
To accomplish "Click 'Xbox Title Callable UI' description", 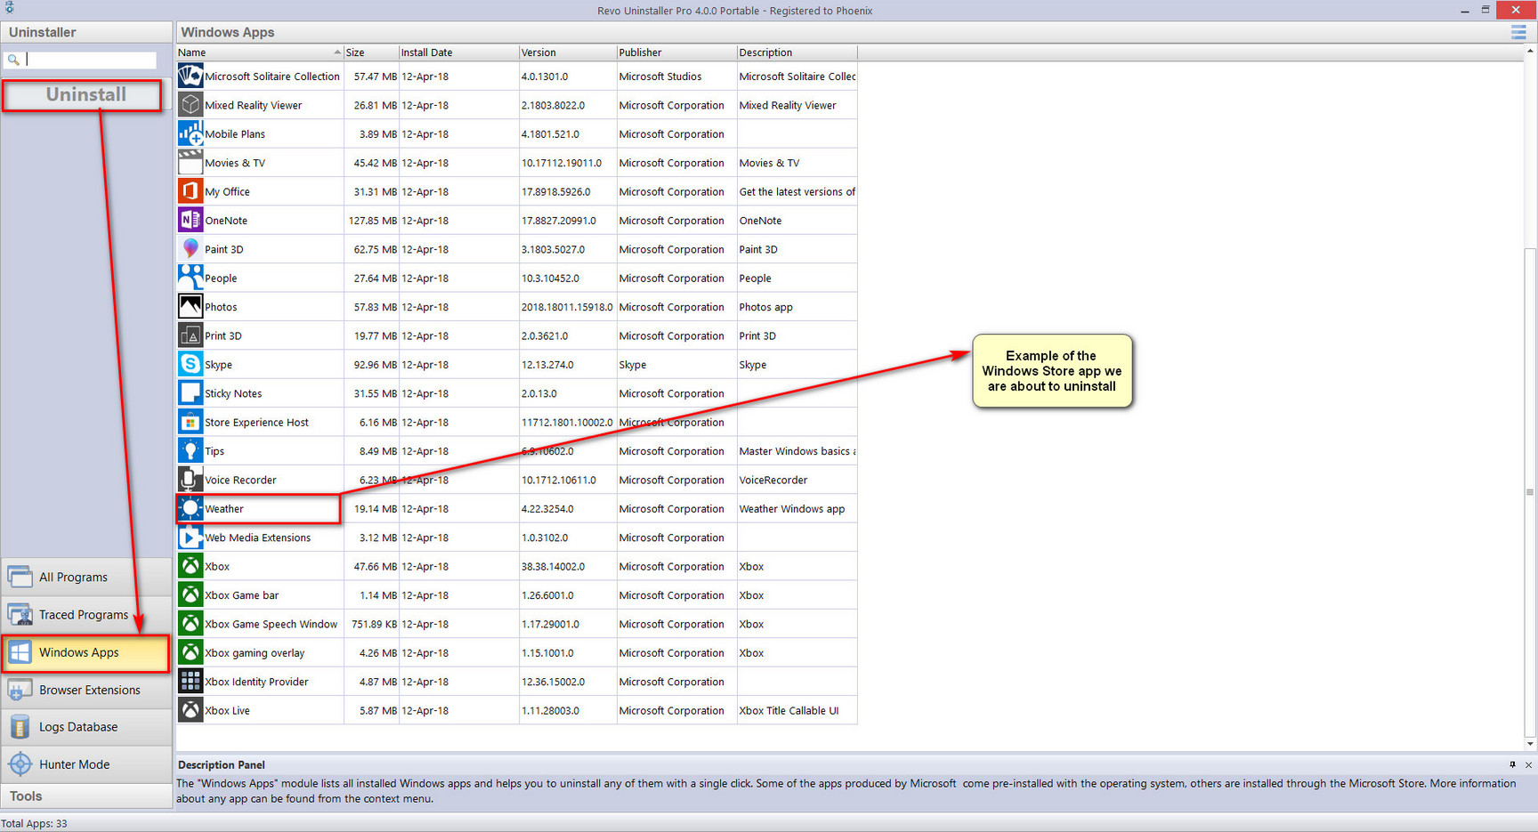I will (789, 711).
